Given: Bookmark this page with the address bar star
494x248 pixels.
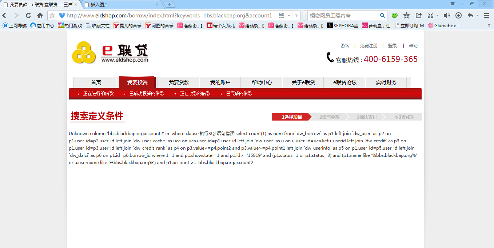Looking at the screenshot, I should click(52, 16).
